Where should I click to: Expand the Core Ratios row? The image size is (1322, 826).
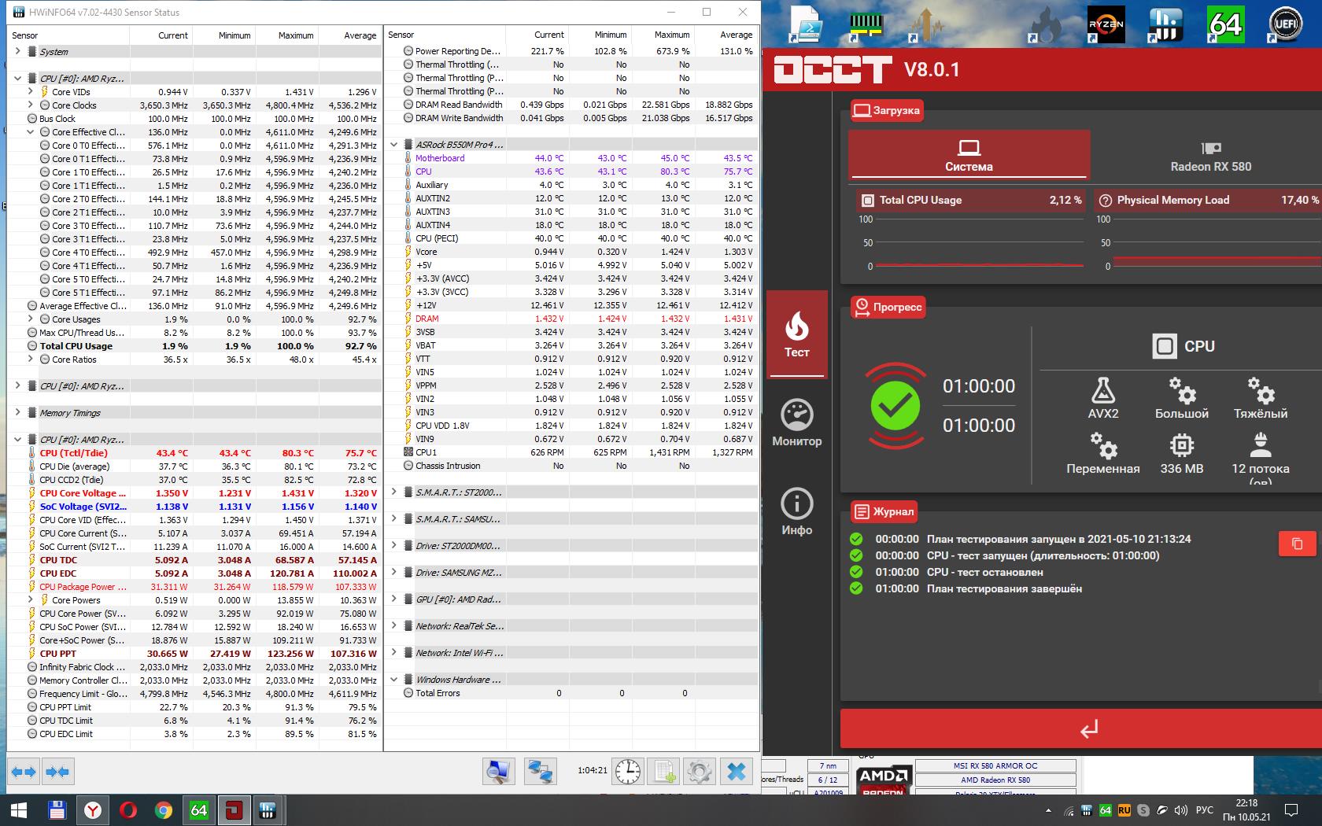[x=30, y=359]
